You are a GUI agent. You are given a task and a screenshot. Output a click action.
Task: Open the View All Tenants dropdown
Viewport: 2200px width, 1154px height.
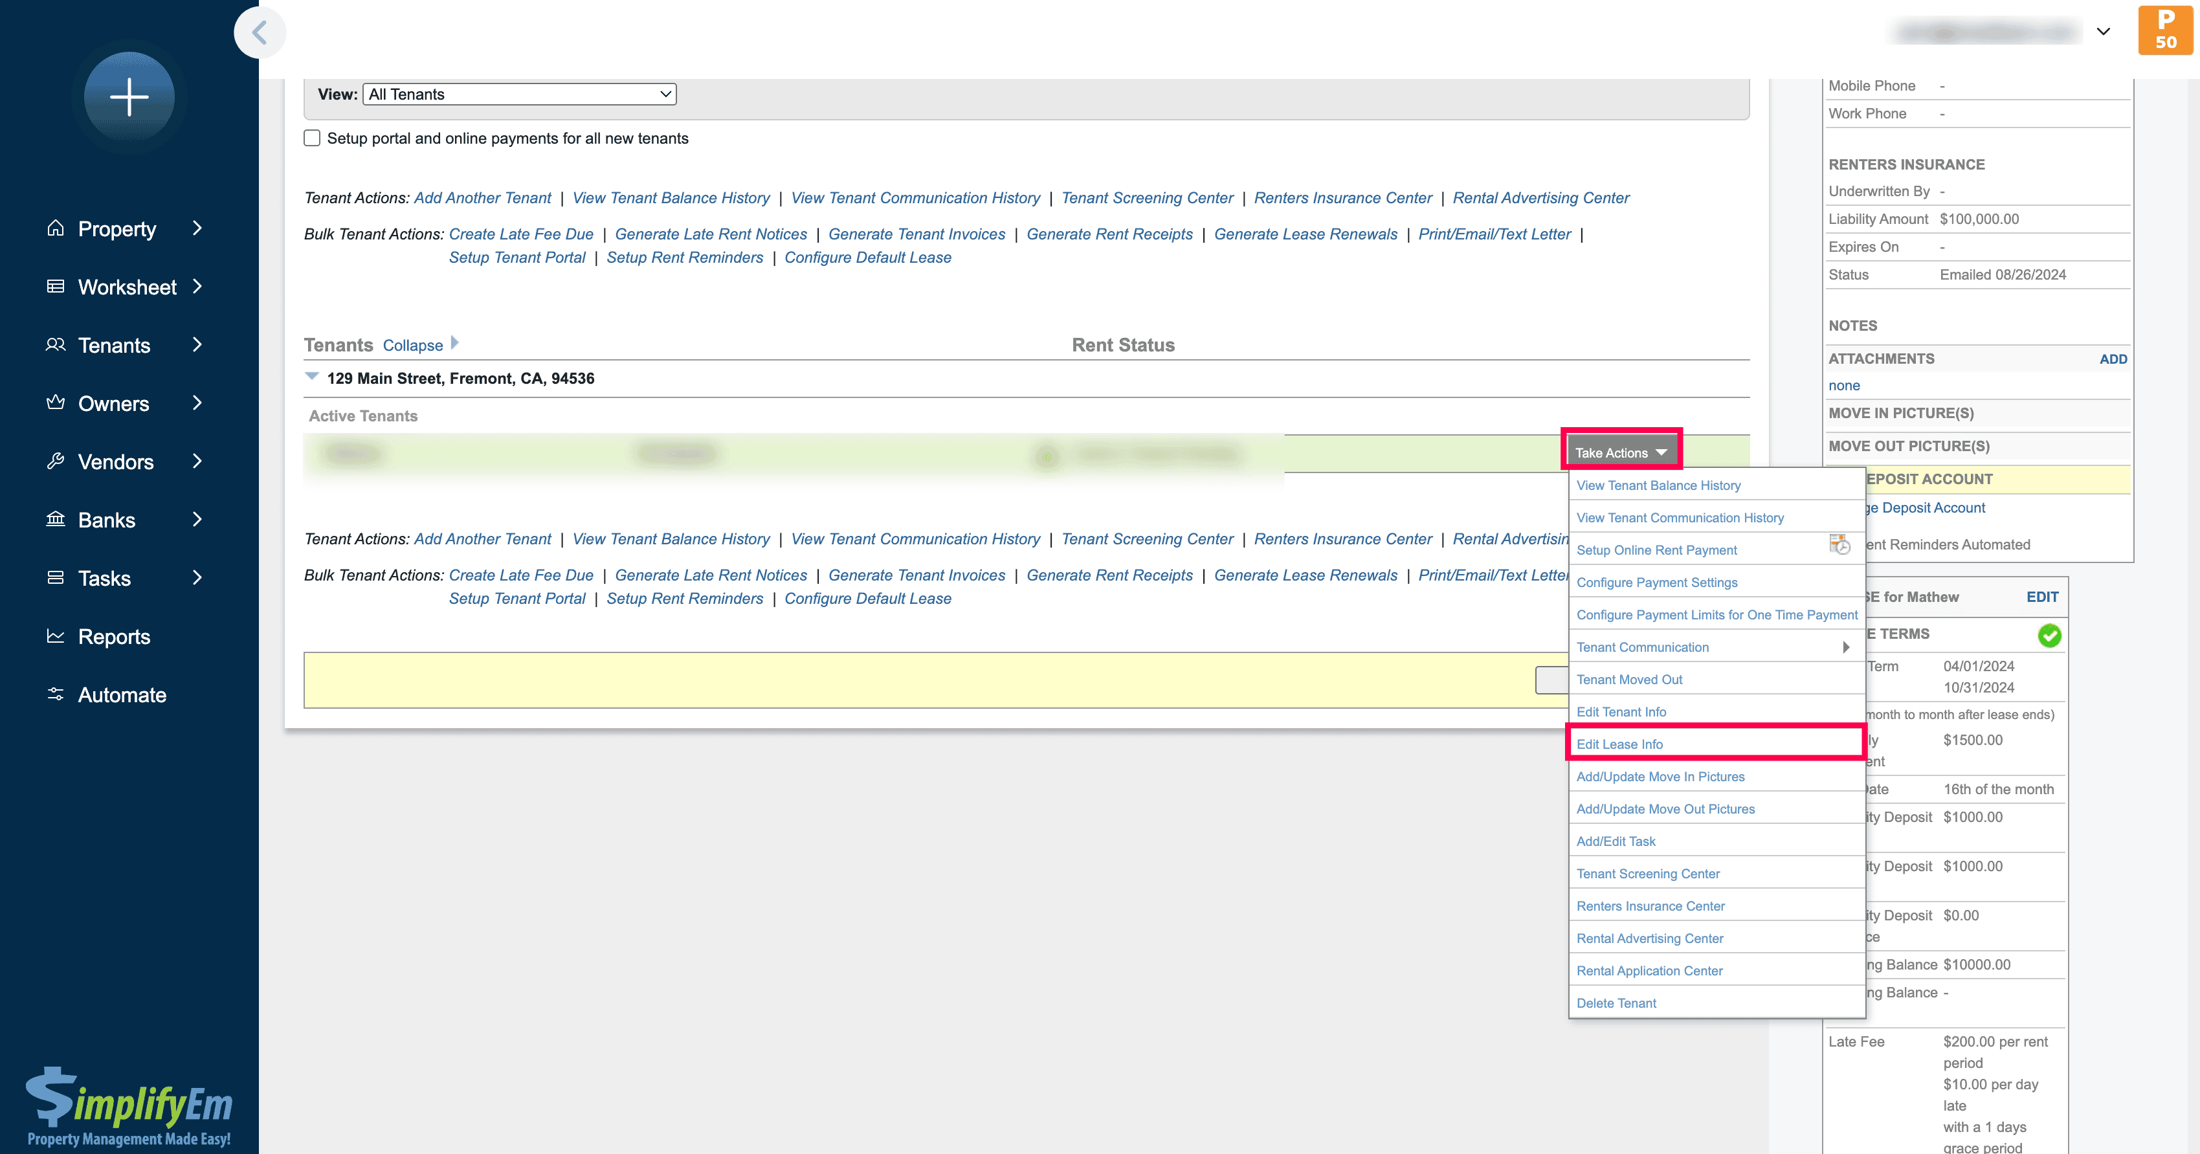[x=519, y=94]
